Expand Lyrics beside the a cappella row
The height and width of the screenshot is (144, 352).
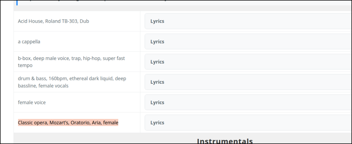click(x=157, y=41)
